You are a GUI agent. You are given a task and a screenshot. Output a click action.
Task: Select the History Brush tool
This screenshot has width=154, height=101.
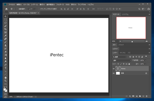point(5,49)
